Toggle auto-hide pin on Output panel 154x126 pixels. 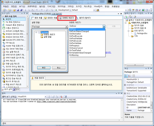[x=119, y=93]
